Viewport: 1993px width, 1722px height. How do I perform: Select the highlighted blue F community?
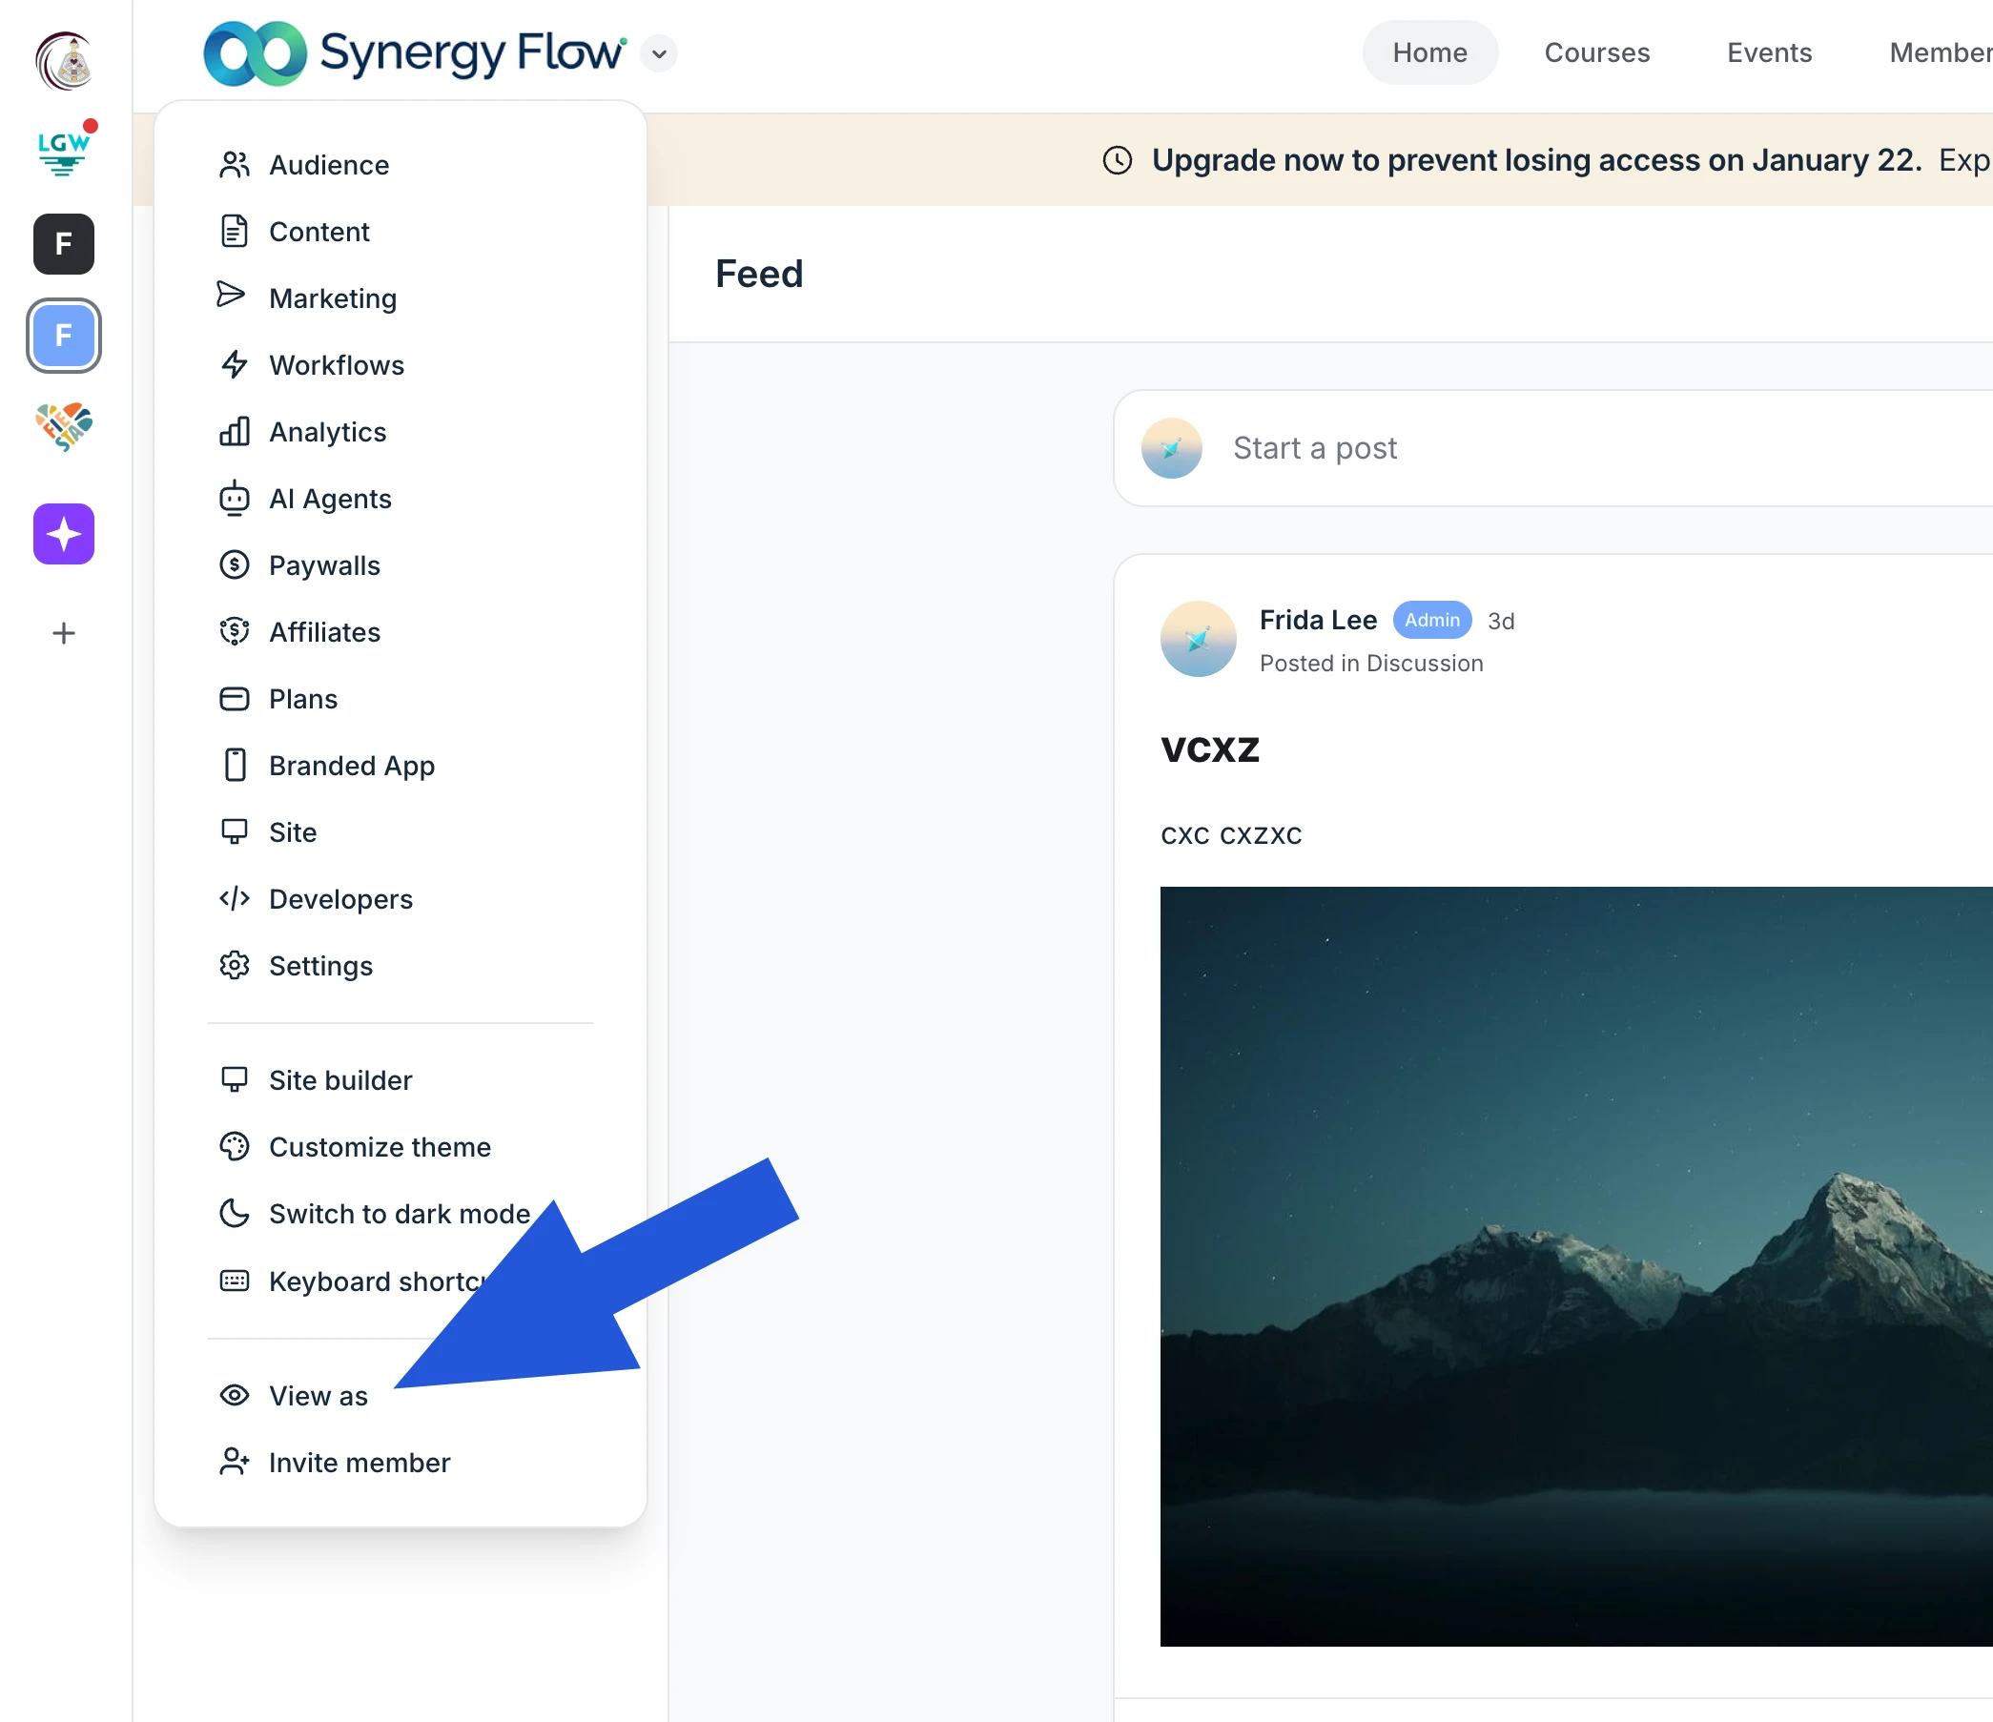pos(64,336)
